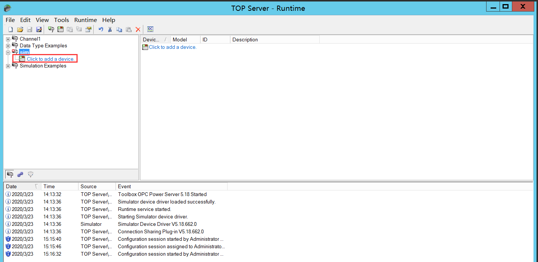Click the Save As toolbar icon
This screenshot has width=538, height=262.
(x=39, y=29)
